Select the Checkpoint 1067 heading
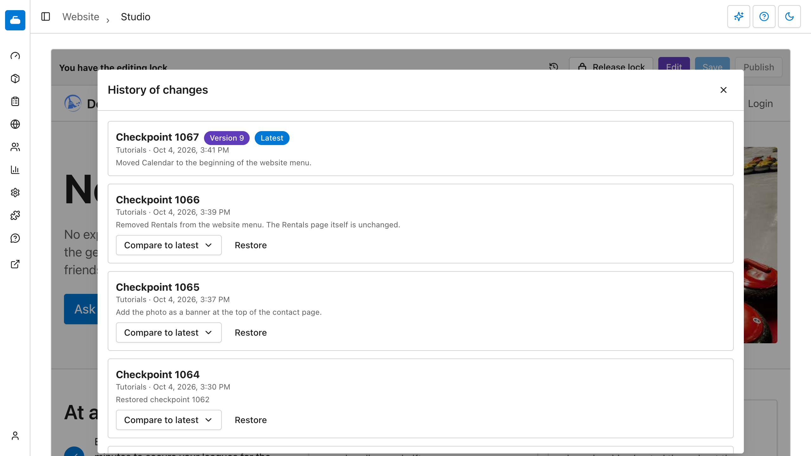 (x=157, y=137)
